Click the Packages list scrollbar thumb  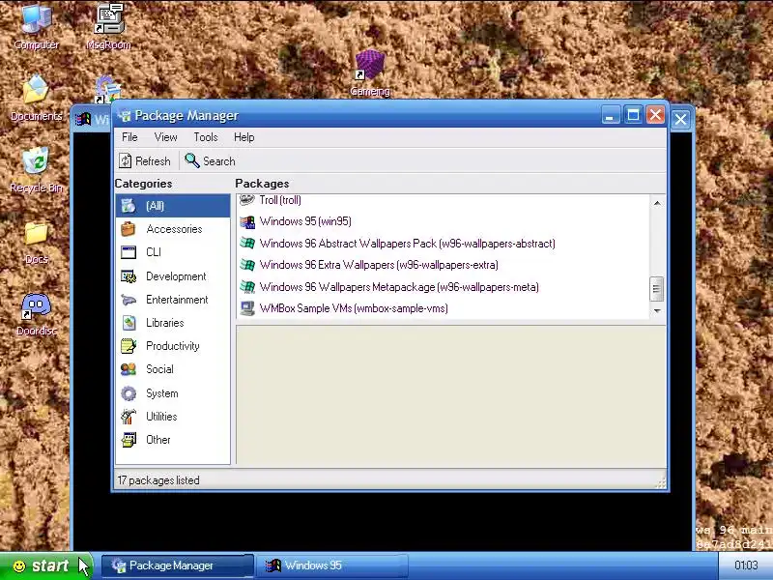[656, 289]
